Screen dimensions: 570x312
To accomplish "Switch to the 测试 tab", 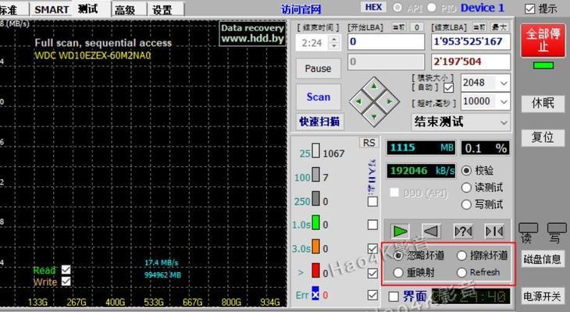I will click(87, 9).
